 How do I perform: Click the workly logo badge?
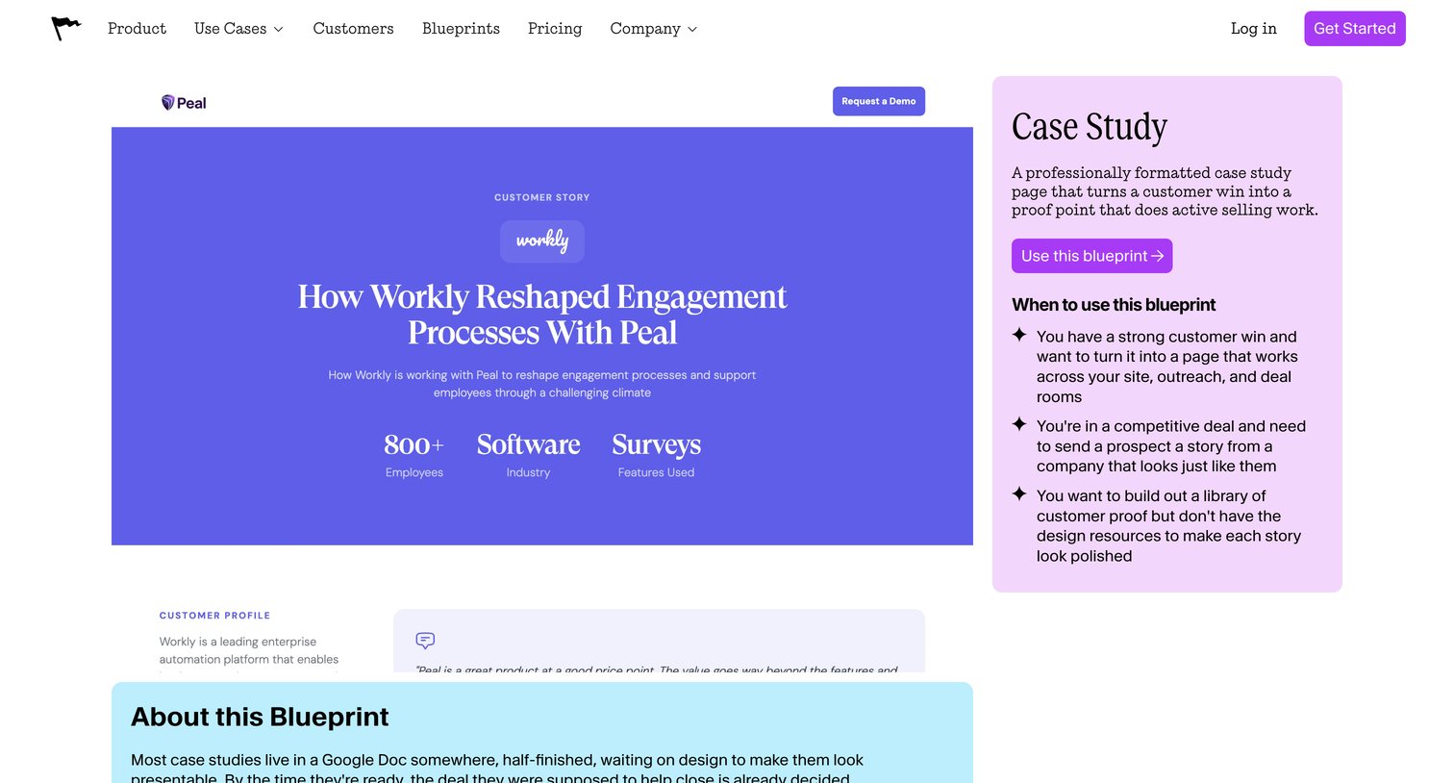pyautogui.click(x=542, y=241)
